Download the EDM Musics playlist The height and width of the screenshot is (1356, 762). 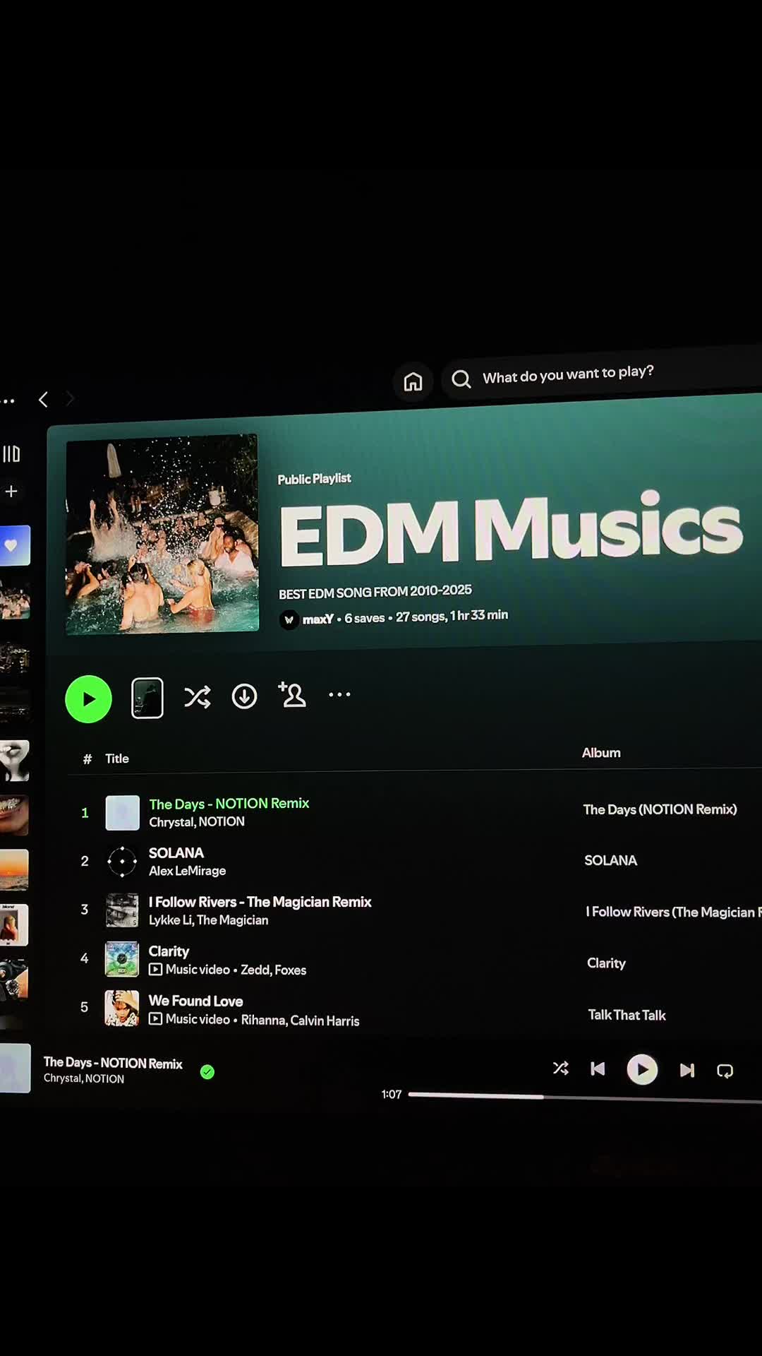(244, 696)
